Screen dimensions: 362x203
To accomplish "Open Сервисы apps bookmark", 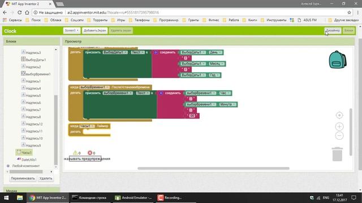I will pyautogui.click(x=12, y=20).
